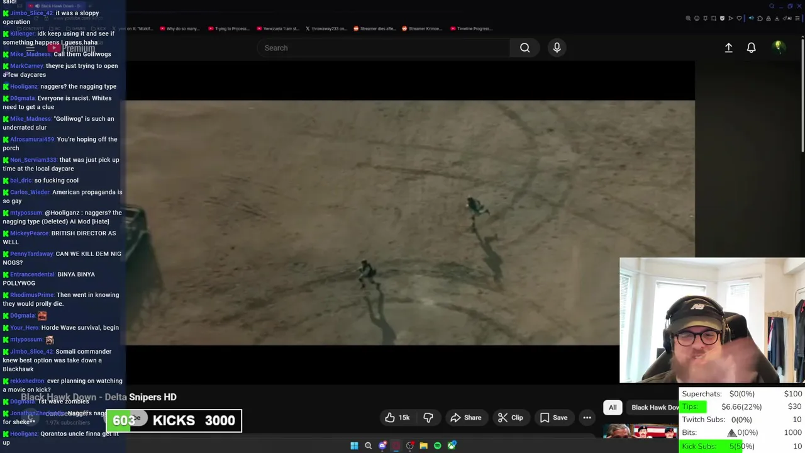
Task: Open the "Venezuela 'I am st..." bookmark
Action: (278, 28)
